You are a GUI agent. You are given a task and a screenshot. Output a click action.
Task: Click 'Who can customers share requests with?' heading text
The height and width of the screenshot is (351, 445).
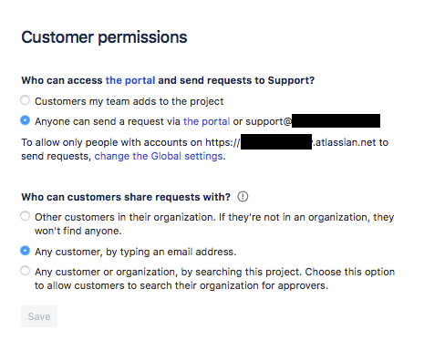(126, 197)
